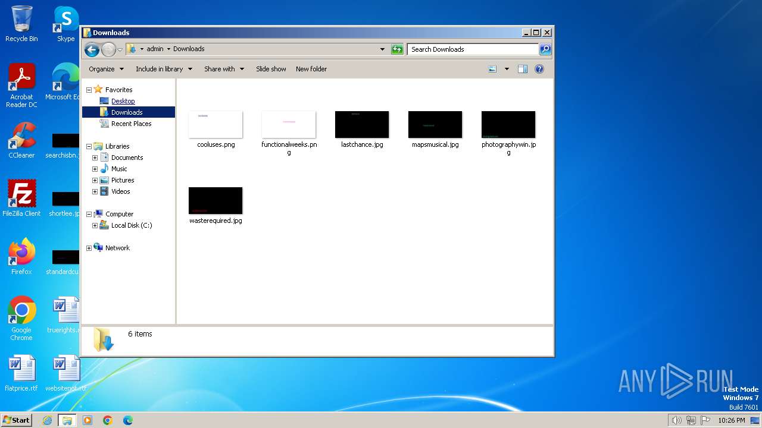Collapse the Favorites tree group
The width and height of the screenshot is (762, 428).
tap(89, 90)
